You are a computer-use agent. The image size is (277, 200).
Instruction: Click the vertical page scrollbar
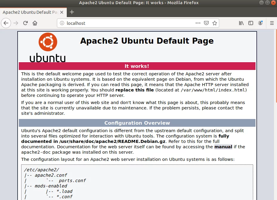pyautogui.click(x=276, y=66)
